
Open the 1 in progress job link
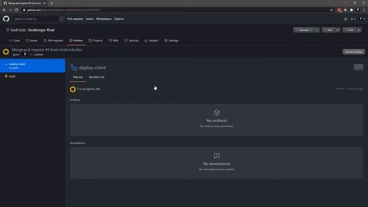pyautogui.click(x=89, y=89)
